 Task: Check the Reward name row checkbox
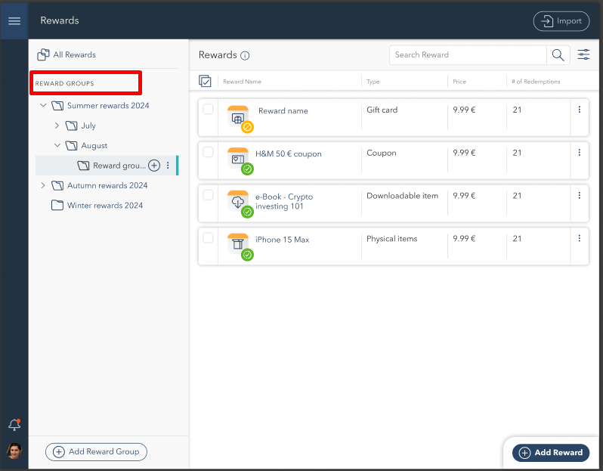208,109
